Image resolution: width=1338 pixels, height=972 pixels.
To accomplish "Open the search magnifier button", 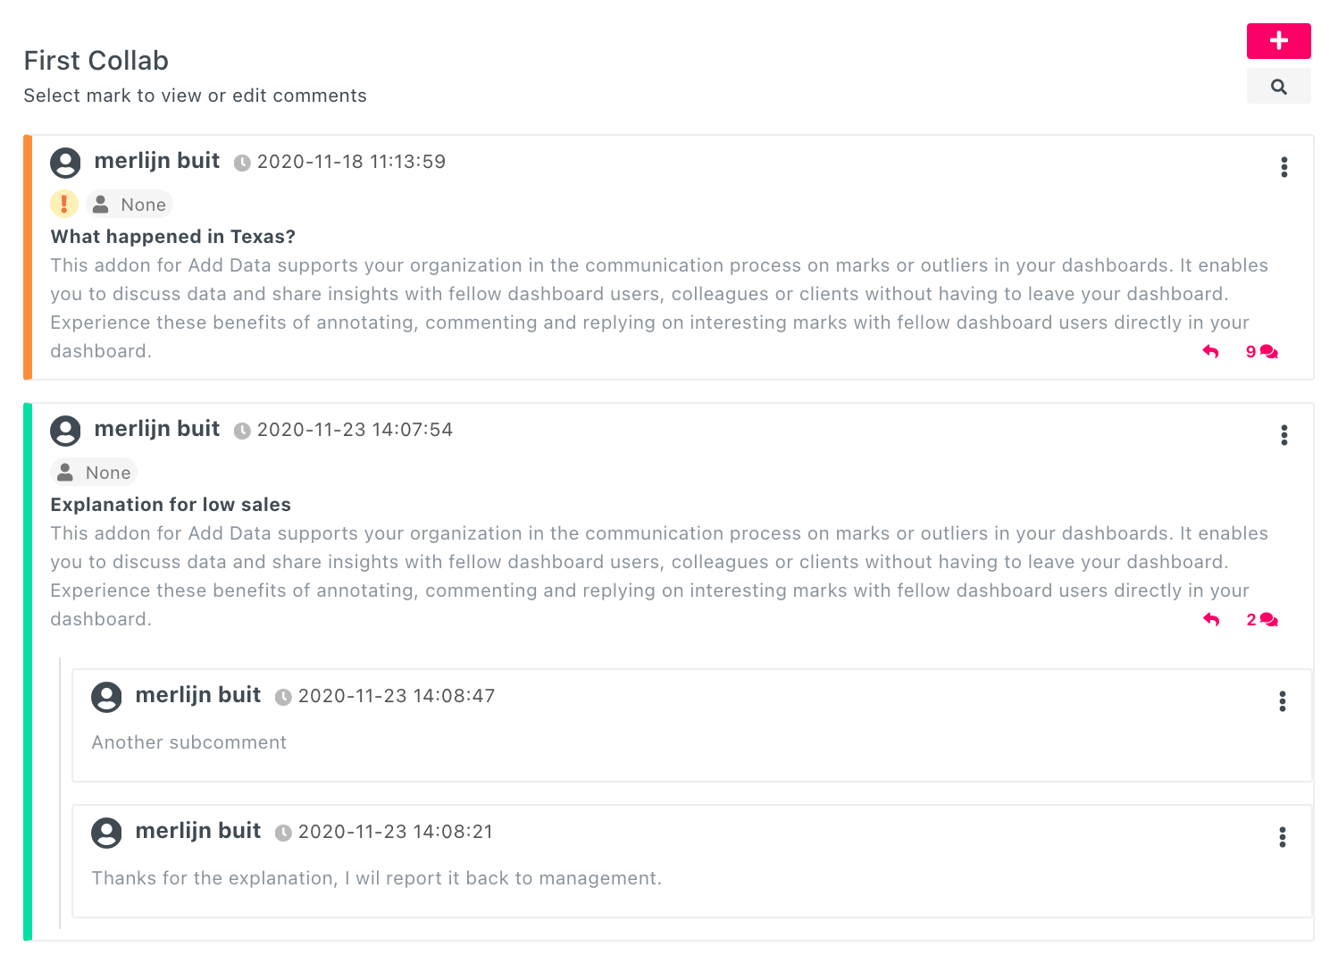I will click(x=1278, y=87).
